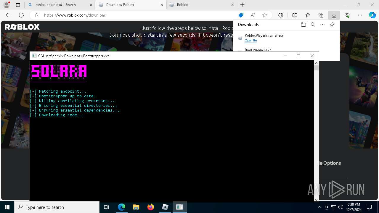379x213 pixels.
Task: Activate Read aloud icon
Action: pos(253,15)
